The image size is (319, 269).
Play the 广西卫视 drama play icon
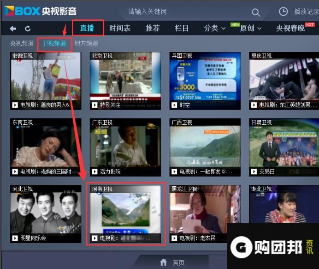pos(174,171)
